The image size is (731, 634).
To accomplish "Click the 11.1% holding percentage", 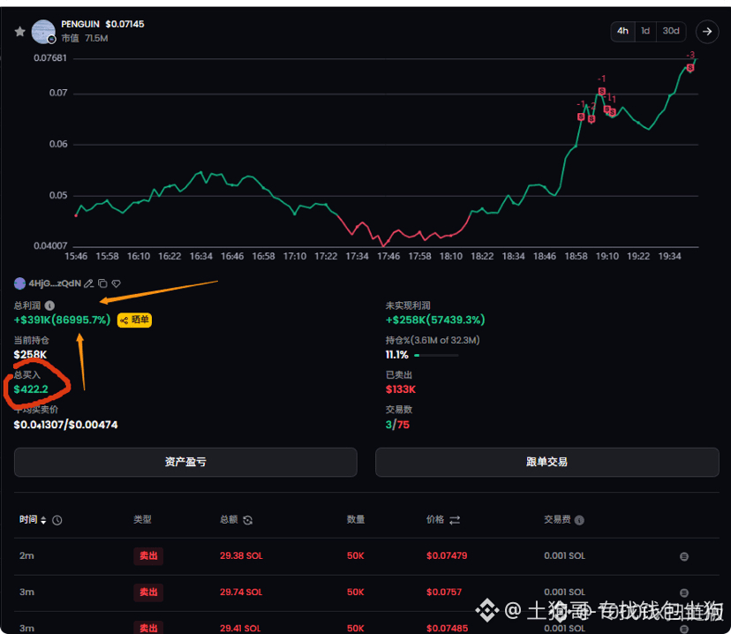I will click(396, 355).
